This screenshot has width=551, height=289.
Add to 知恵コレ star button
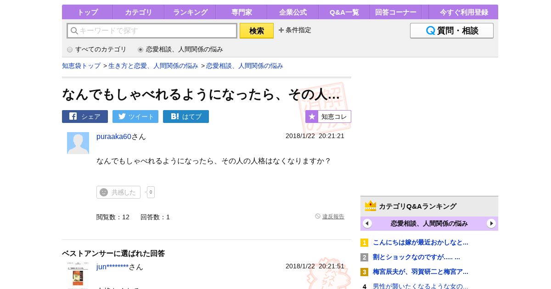click(x=328, y=117)
